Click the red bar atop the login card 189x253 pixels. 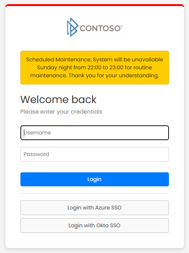coord(94,5)
